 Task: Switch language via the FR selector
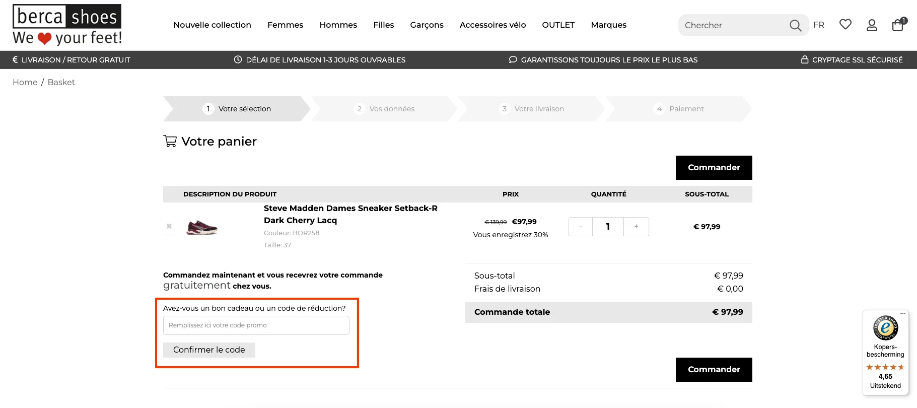click(819, 25)
